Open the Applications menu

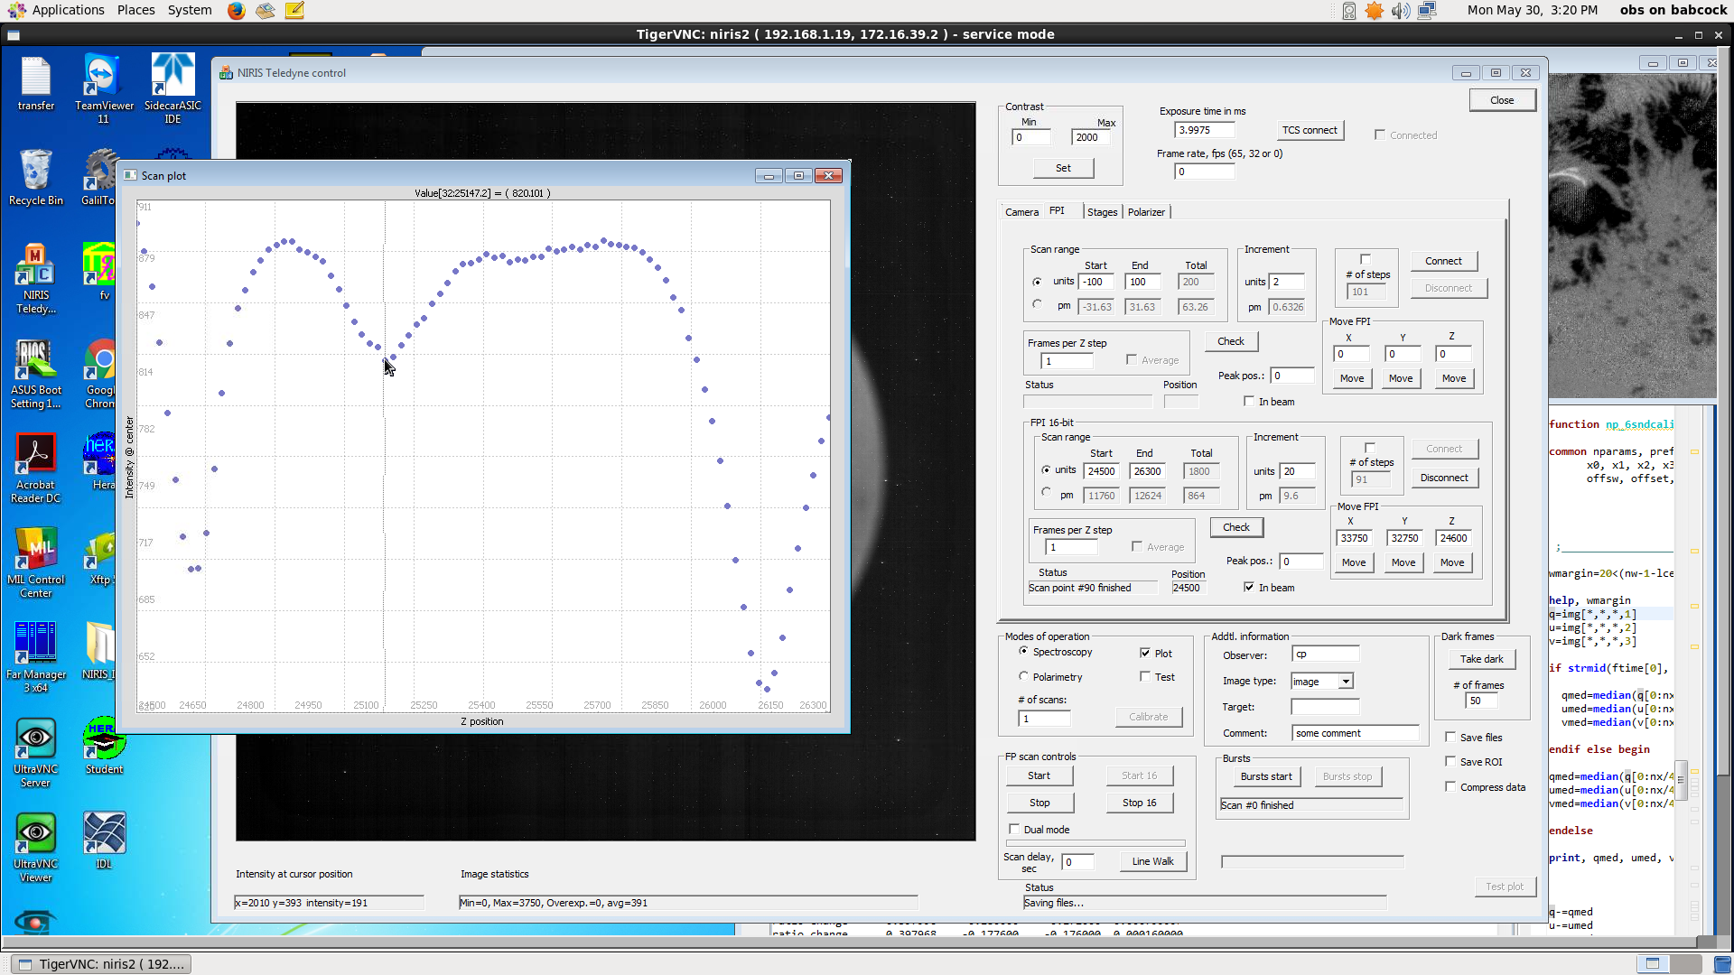68,10
